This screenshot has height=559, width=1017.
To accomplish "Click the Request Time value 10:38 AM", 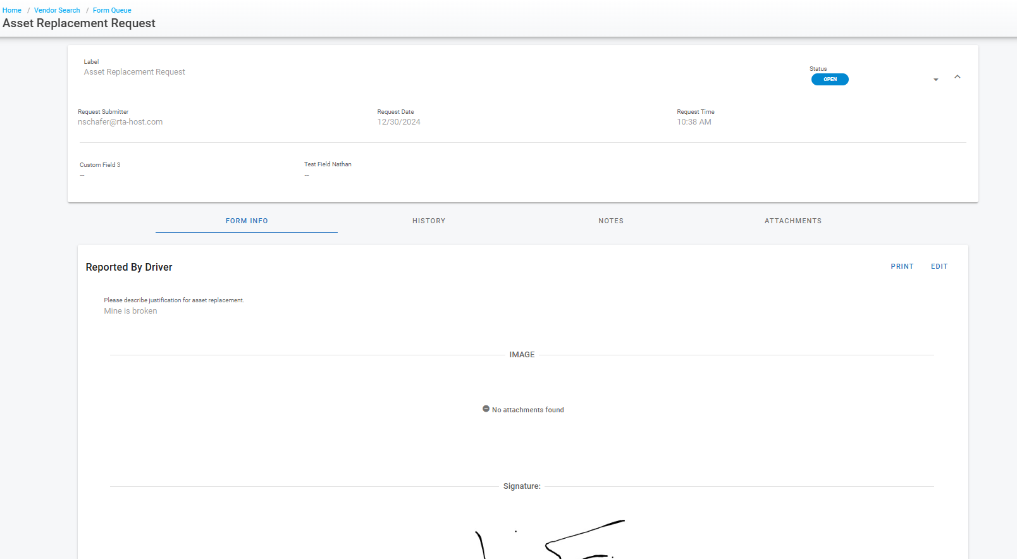I will pos(694,122).
